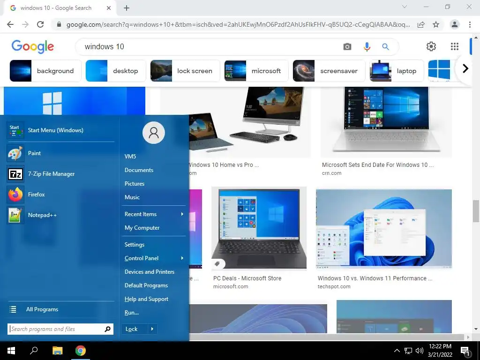This screenshot has width=480, height=360.
Task: Open Firefox from the start menu
Action: pos(60,195)
